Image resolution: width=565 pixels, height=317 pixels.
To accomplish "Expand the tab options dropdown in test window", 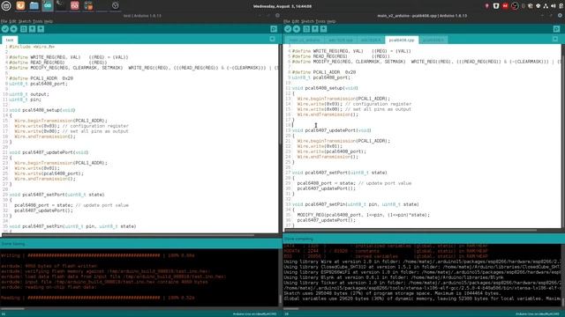I will pyautogui.click(x=273, y=39).
